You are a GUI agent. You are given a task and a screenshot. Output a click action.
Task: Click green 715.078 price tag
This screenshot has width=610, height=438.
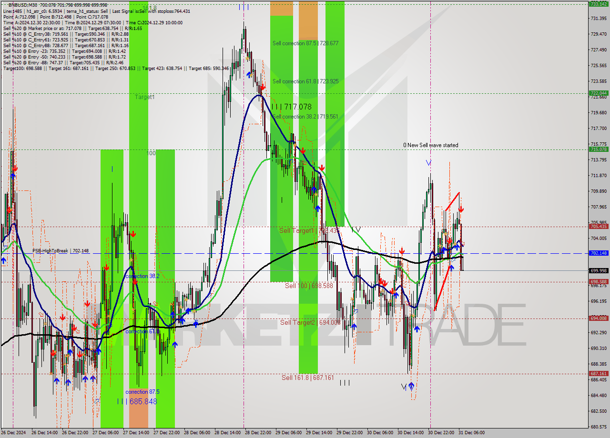pyautogui.click(x=599, y=149)
